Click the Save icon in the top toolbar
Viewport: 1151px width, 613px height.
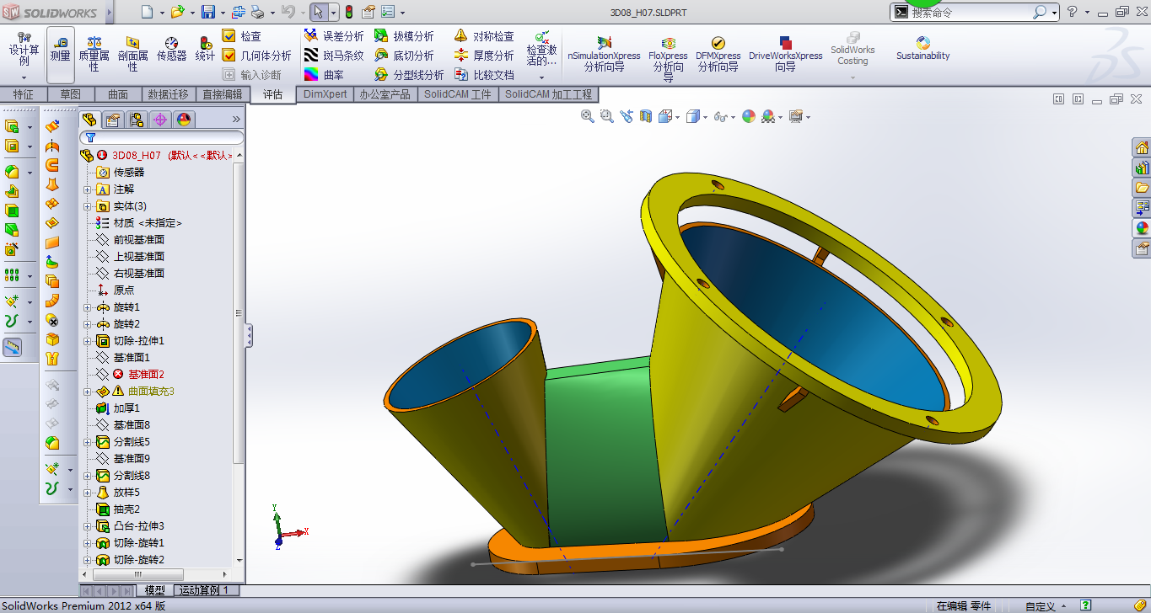(207, 12)
